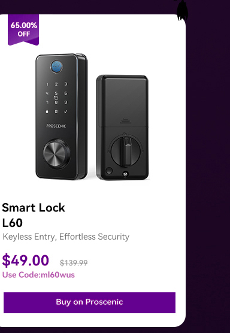Click the screw at the bottom of the interior unit
The height and width of the screenshot is (333, 230).
[x=126, y=174]
